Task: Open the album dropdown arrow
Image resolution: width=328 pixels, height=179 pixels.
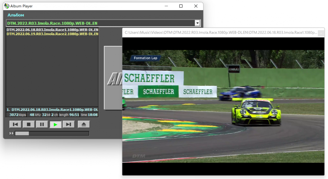Action: click(x=198, y=23)
